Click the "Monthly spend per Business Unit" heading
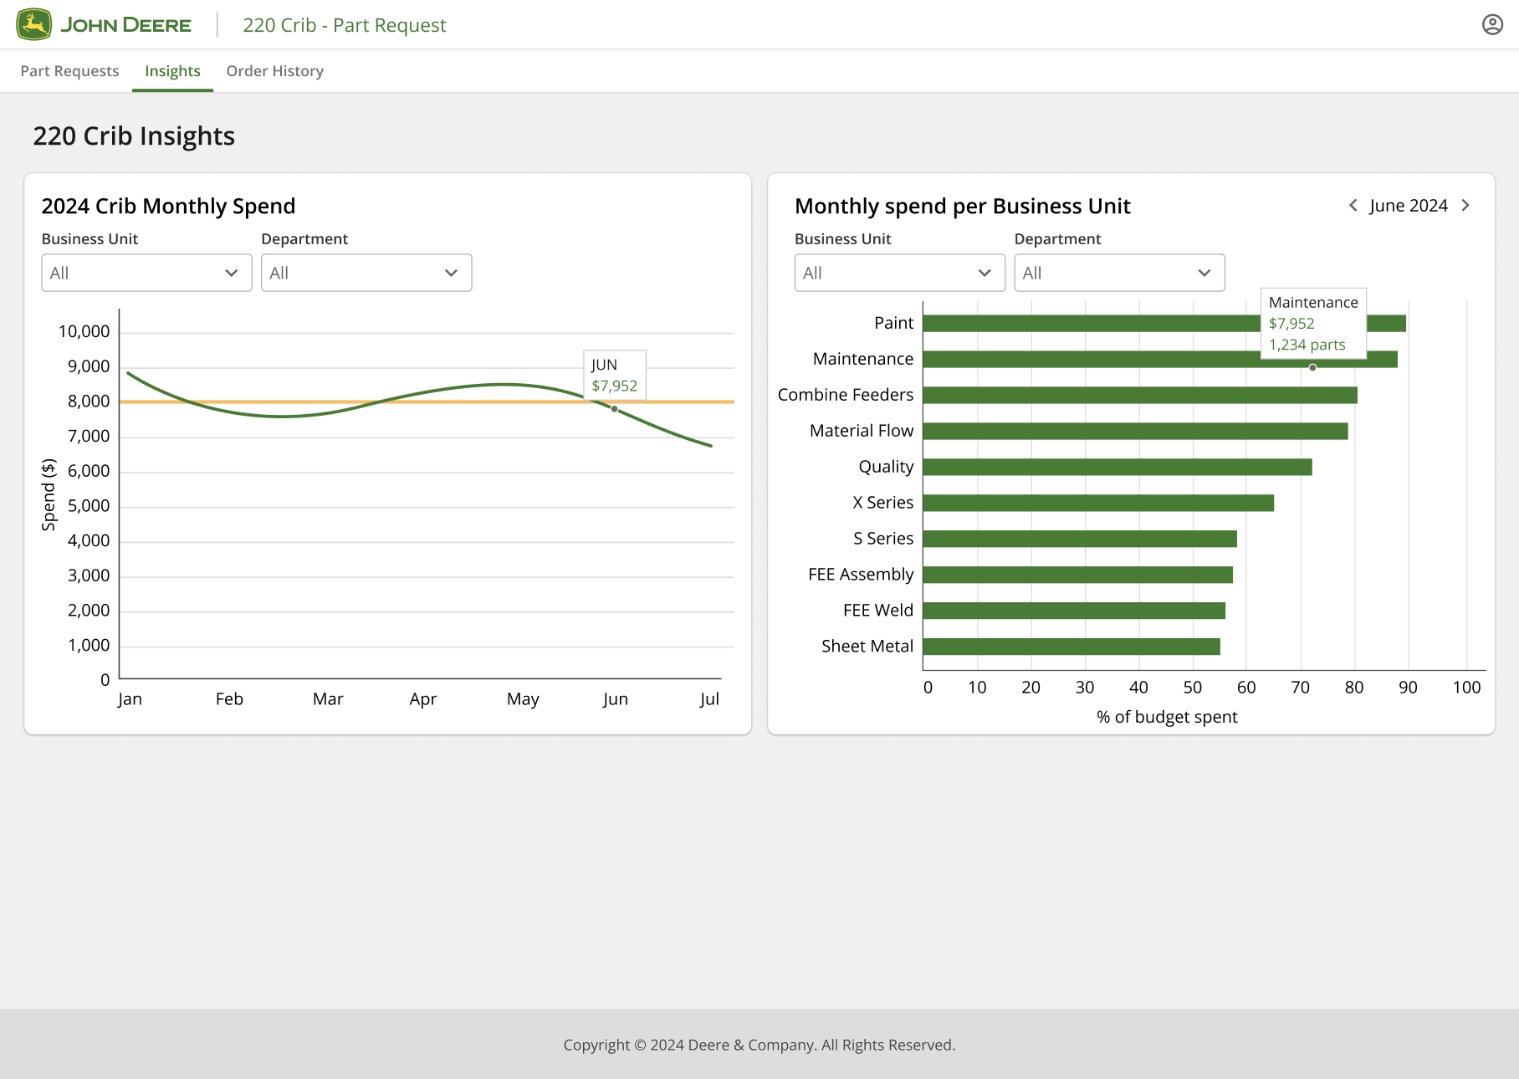 coord(963,207)
